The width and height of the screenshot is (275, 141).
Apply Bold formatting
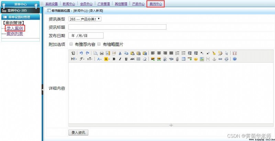(114, 59)
